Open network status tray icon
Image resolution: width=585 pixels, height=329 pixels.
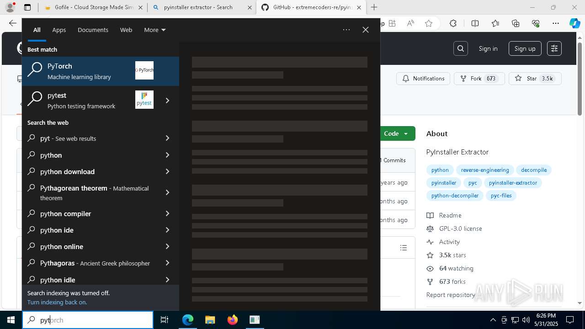(515, 320)
